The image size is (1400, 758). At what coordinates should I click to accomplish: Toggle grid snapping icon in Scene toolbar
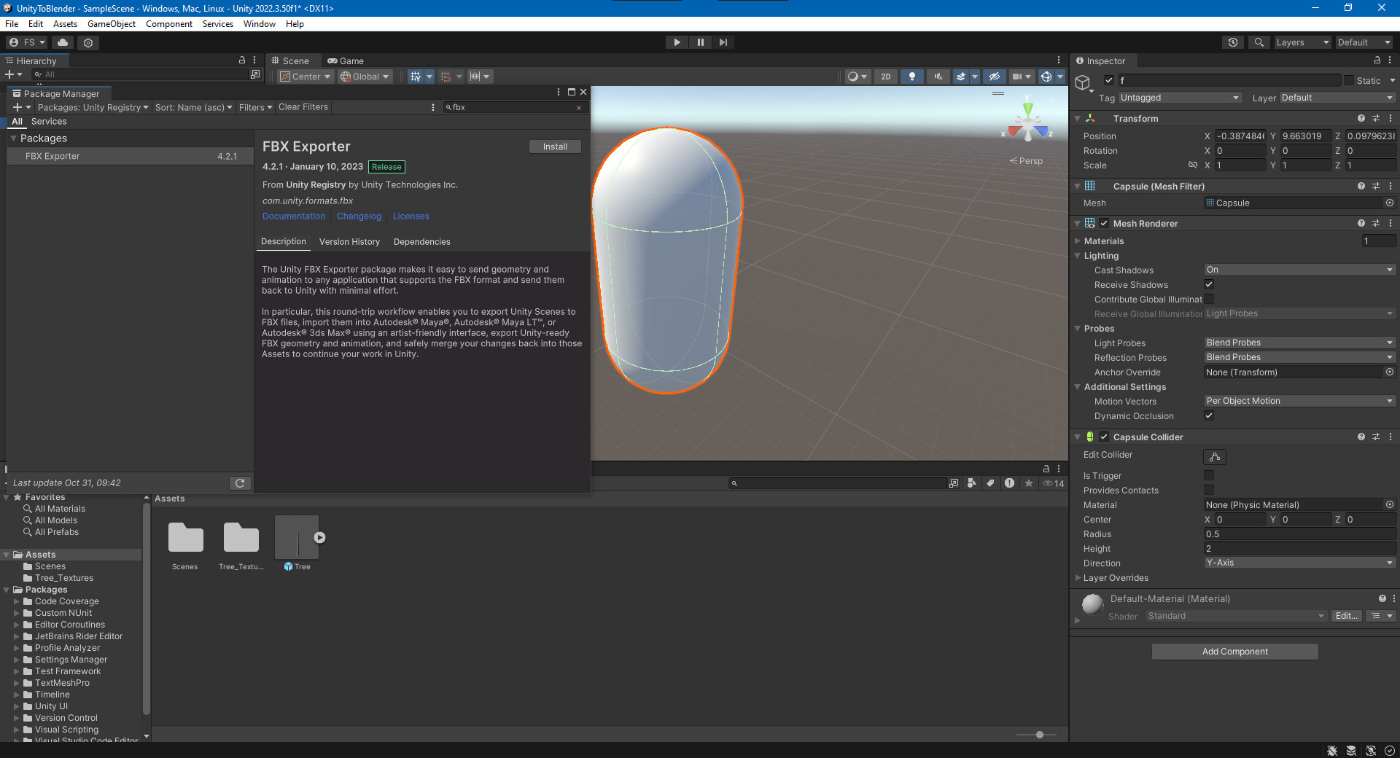pyautogui.click(x=445, y=77)
